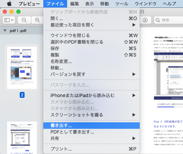183x154 pixels.
Task: Select the pdf 1 .pdf sidebar title
Action: pos(18,31)
